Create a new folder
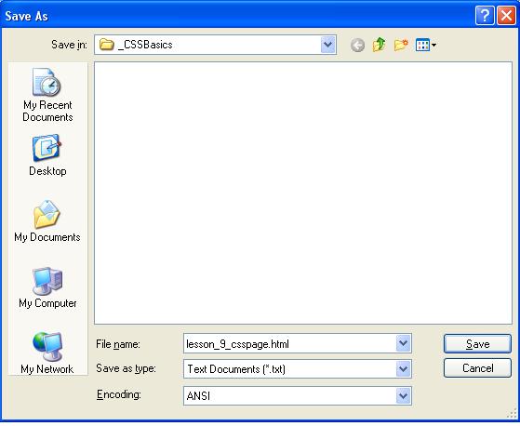 (x=401, y=45)
